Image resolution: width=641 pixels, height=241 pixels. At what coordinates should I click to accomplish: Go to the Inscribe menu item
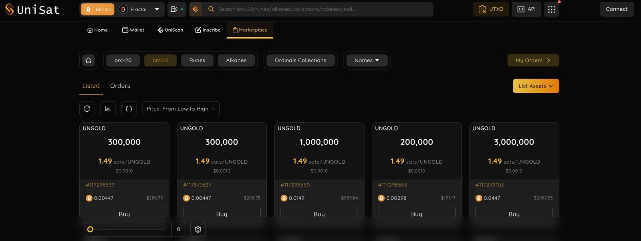point(208,30)
